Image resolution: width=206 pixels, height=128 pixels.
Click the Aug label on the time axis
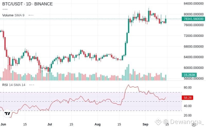pyautogui.click(x=98, y=124)
